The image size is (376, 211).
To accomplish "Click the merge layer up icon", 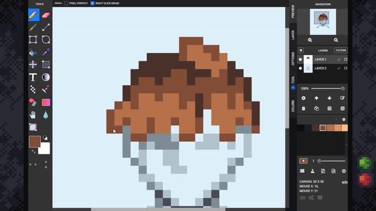I will coord(330,108).
